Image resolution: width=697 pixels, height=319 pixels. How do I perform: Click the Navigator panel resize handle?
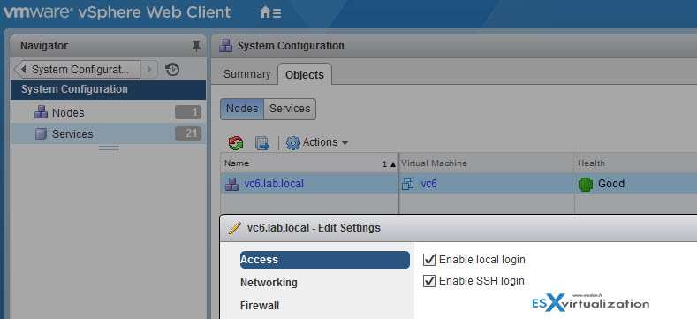click(x=109, y=148)
